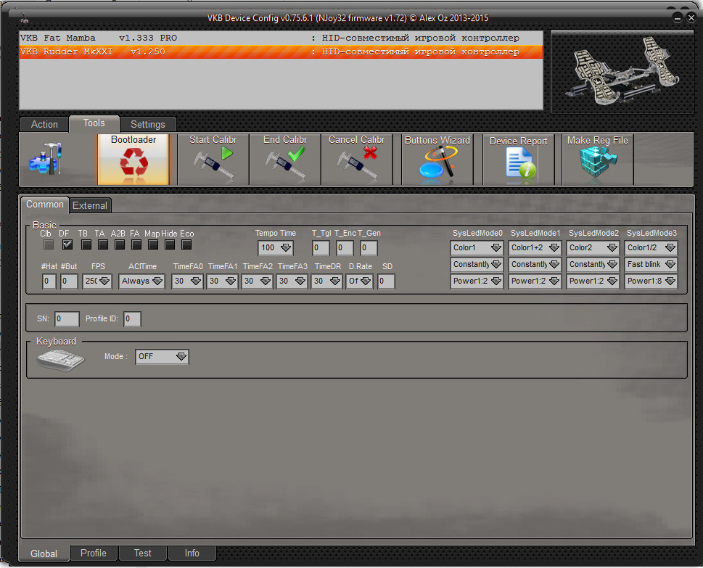Abort with the Cancel Calibr icon
Image resolution: width=703 pixels, height=568 pixels.
pyautogui.click(x=357, y=160)
